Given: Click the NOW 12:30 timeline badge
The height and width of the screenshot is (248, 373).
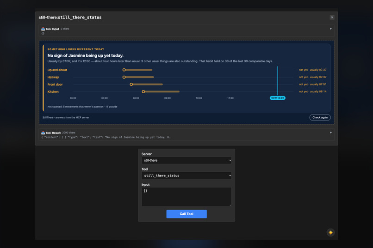Looking at the screenshot, I should pyautogui.click(x=277, y=98).
